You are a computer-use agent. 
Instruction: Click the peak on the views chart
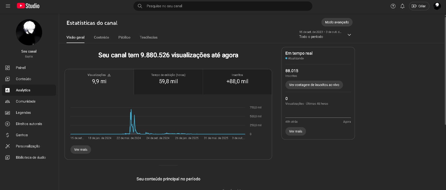pos(131,110)
